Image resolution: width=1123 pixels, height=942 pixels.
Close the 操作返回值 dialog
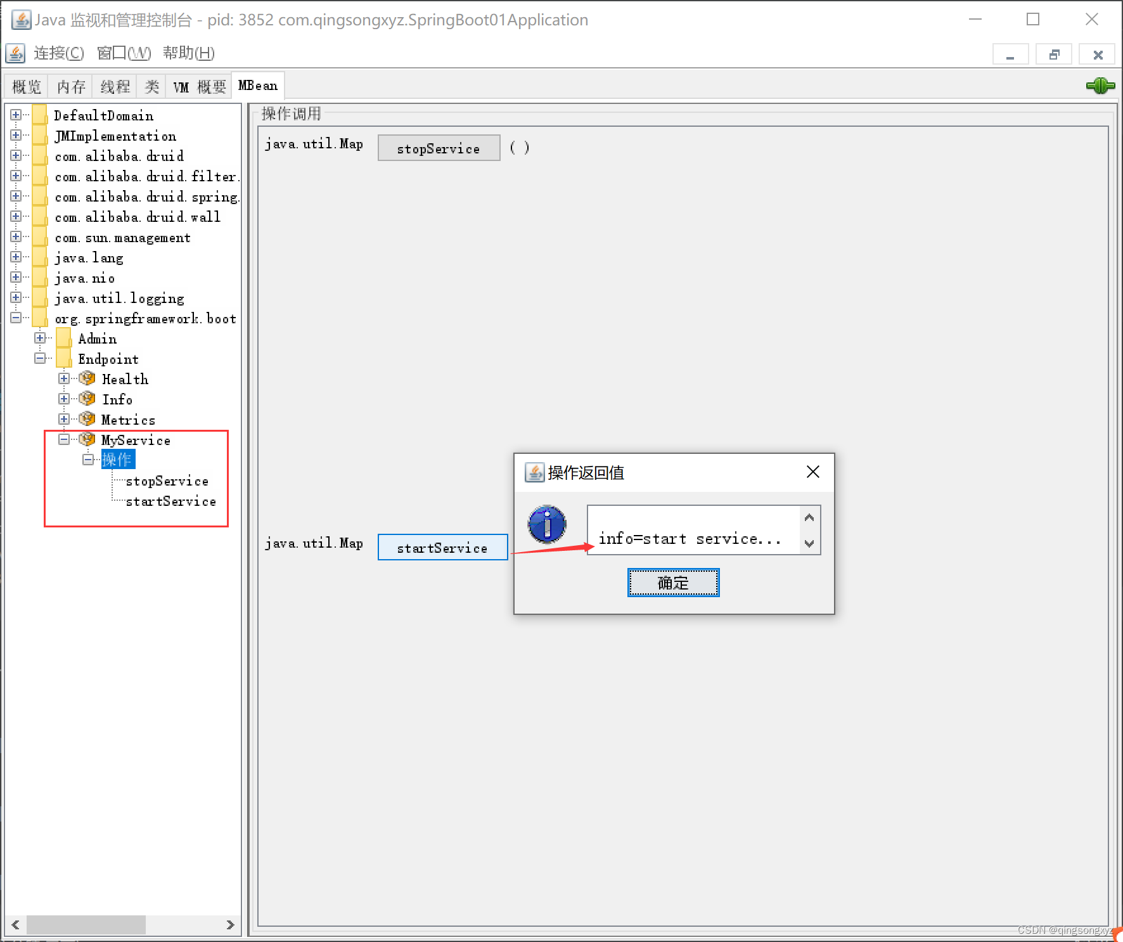(813, 472)
